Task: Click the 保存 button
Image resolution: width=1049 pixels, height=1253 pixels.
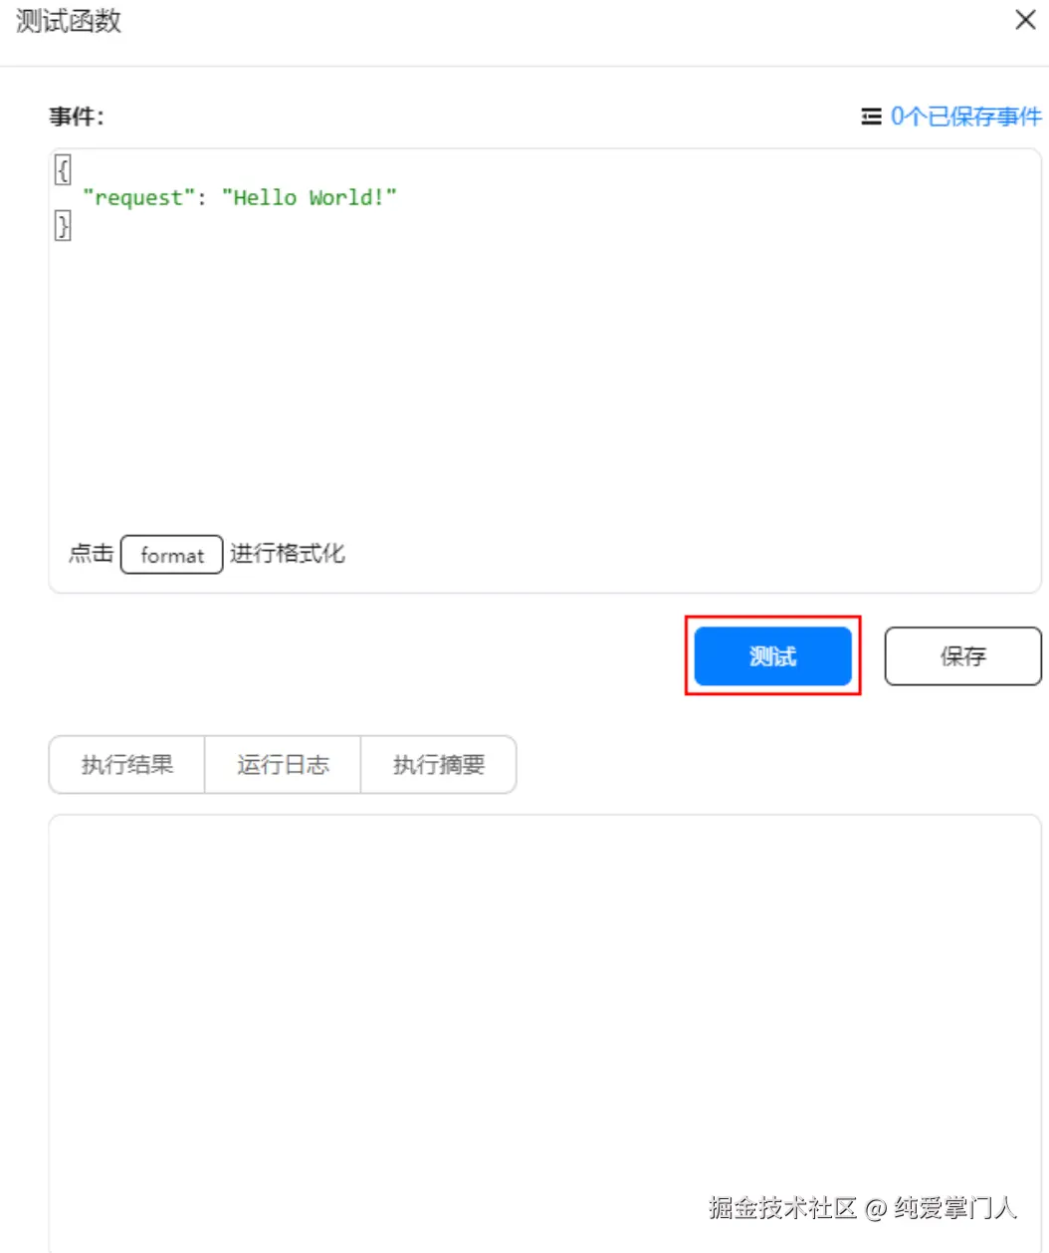Action: pos(962,655)
